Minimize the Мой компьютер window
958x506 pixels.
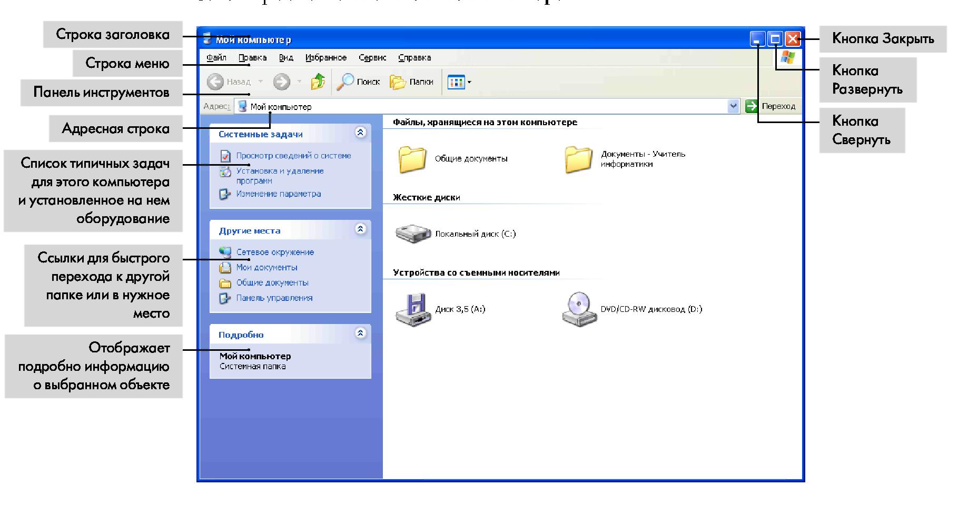757,39
